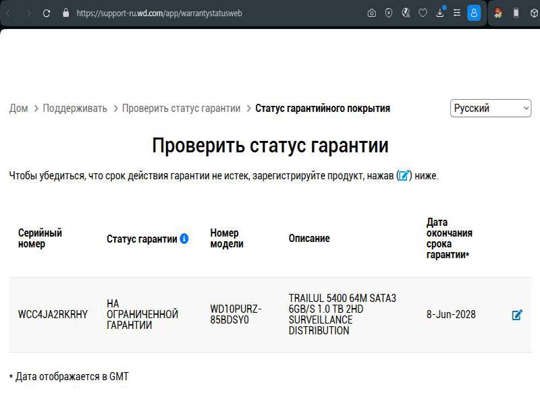Click the padlock site security icon
Screen dimensions: 540x395
pos(65,13)
